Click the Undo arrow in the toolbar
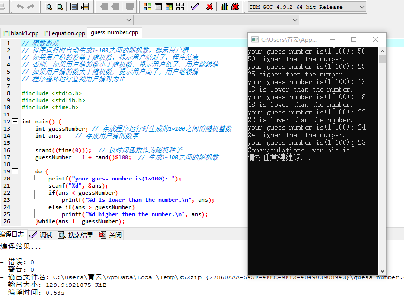The height and width of the screenshot is (304, 404). 20,7
